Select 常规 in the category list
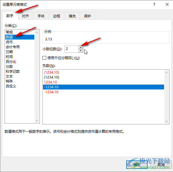 pyautogui.click(x=20, y=32)
